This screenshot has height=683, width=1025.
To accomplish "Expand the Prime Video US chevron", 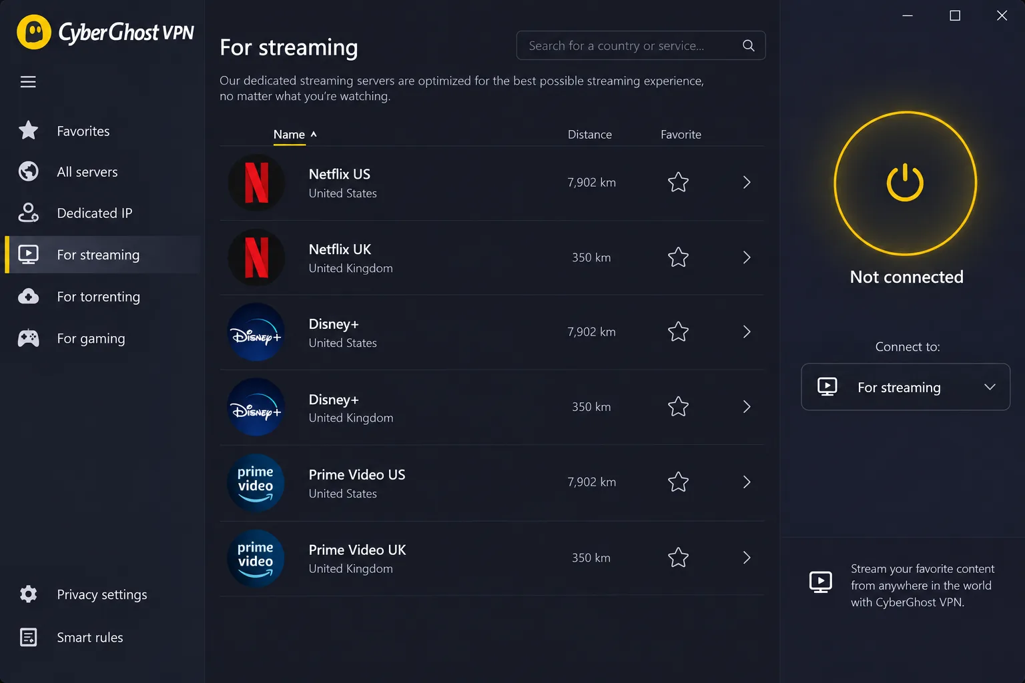I will tap(747, 482).
